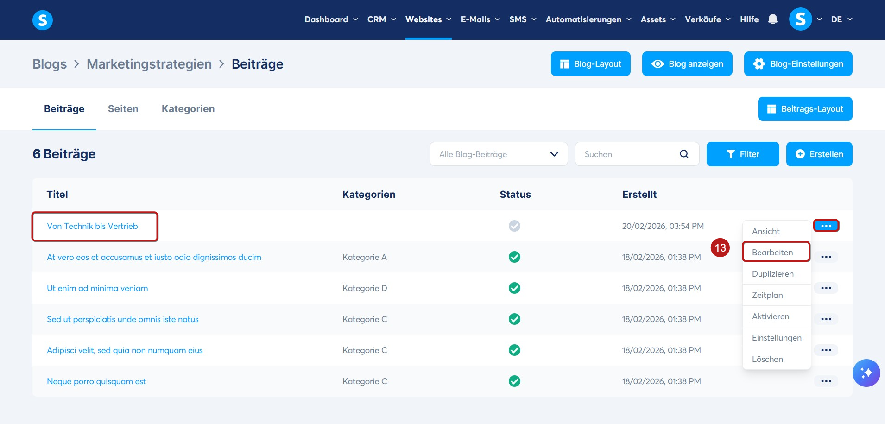885x424 pixels.
Task: Click grey status icon of Von Technik post
Action: click(514, 226)
